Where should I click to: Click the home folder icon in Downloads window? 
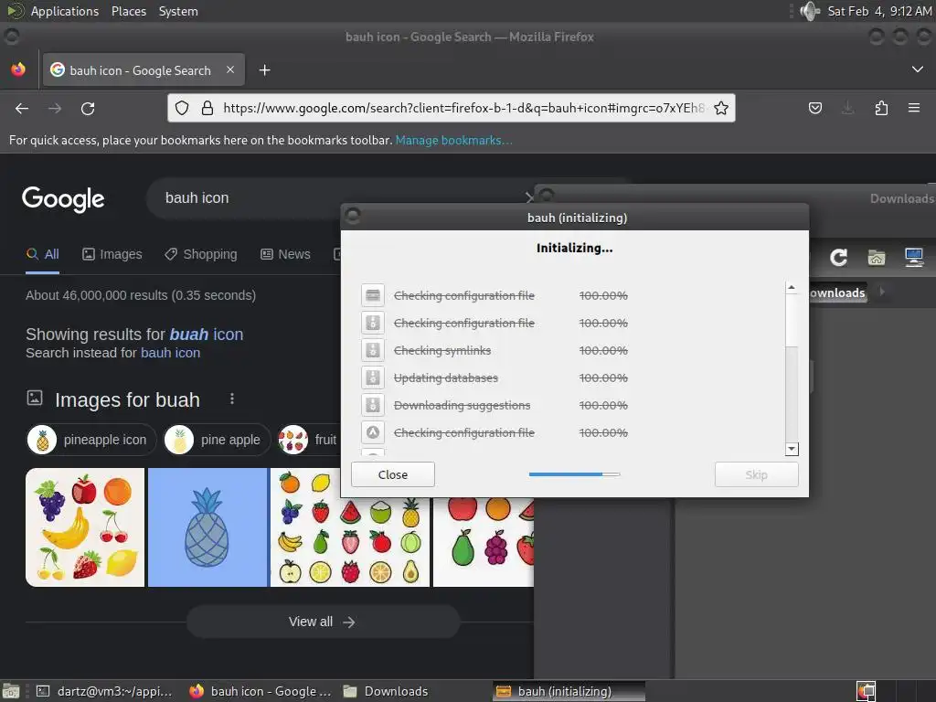(877, 257)
